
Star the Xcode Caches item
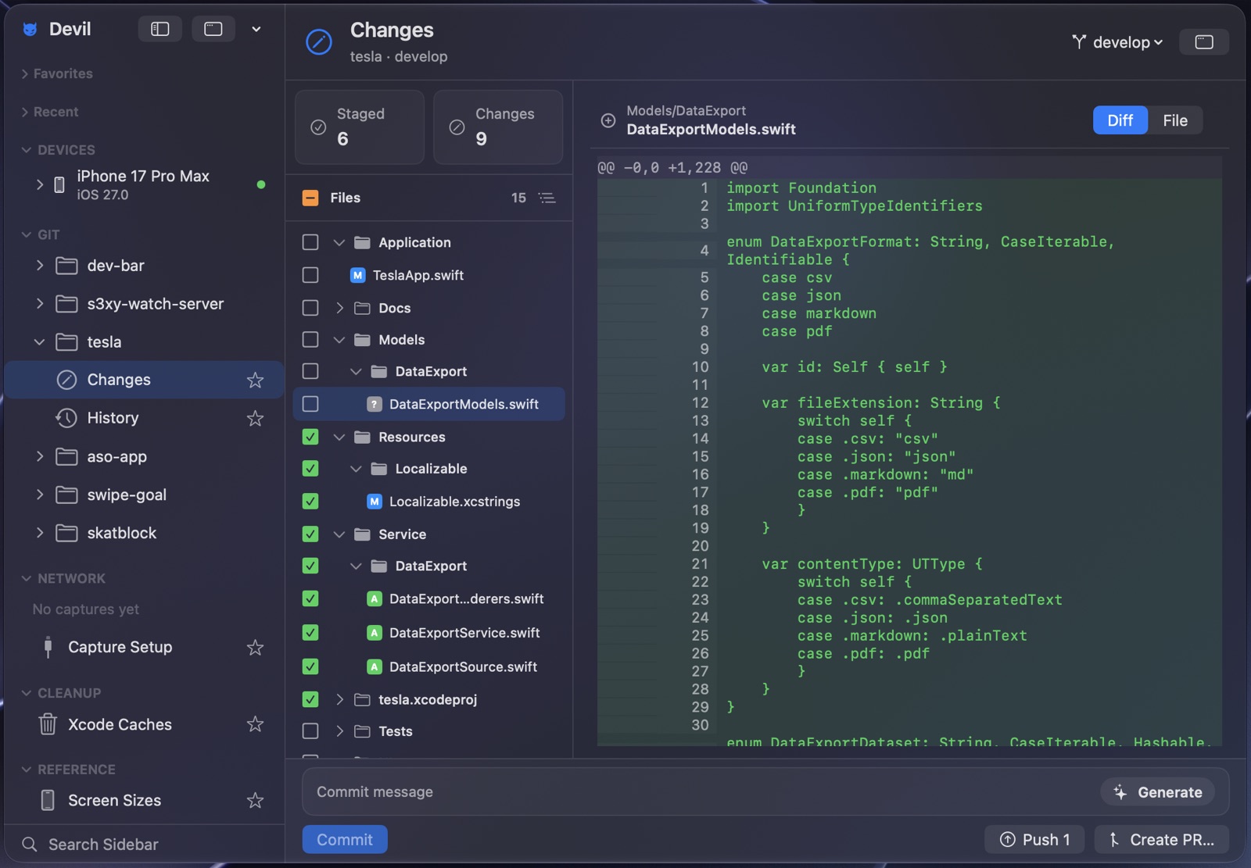(255, 724)
